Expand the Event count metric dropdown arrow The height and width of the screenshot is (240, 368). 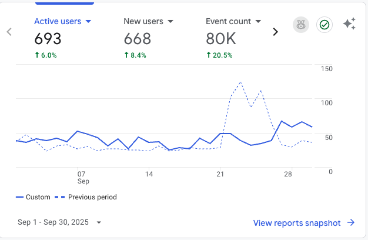257,21
